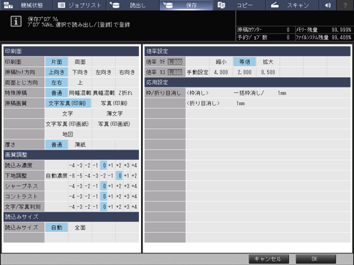Select 片面 single-sided printing
The image size is (354, 265).
(x=56, y=61)
